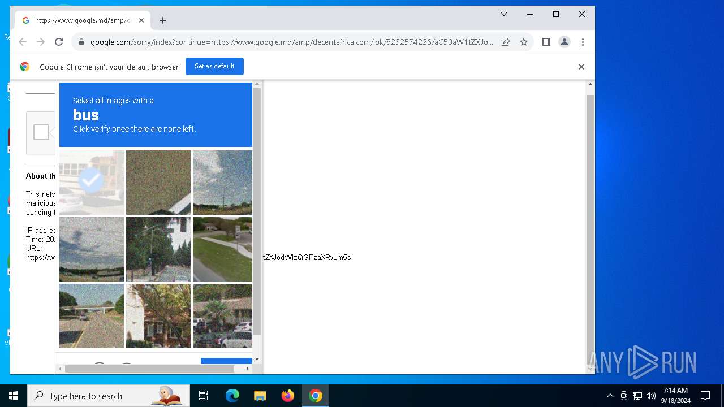
Task: Switch to Chrome taskbar icon
Action: tap(316, 396)
